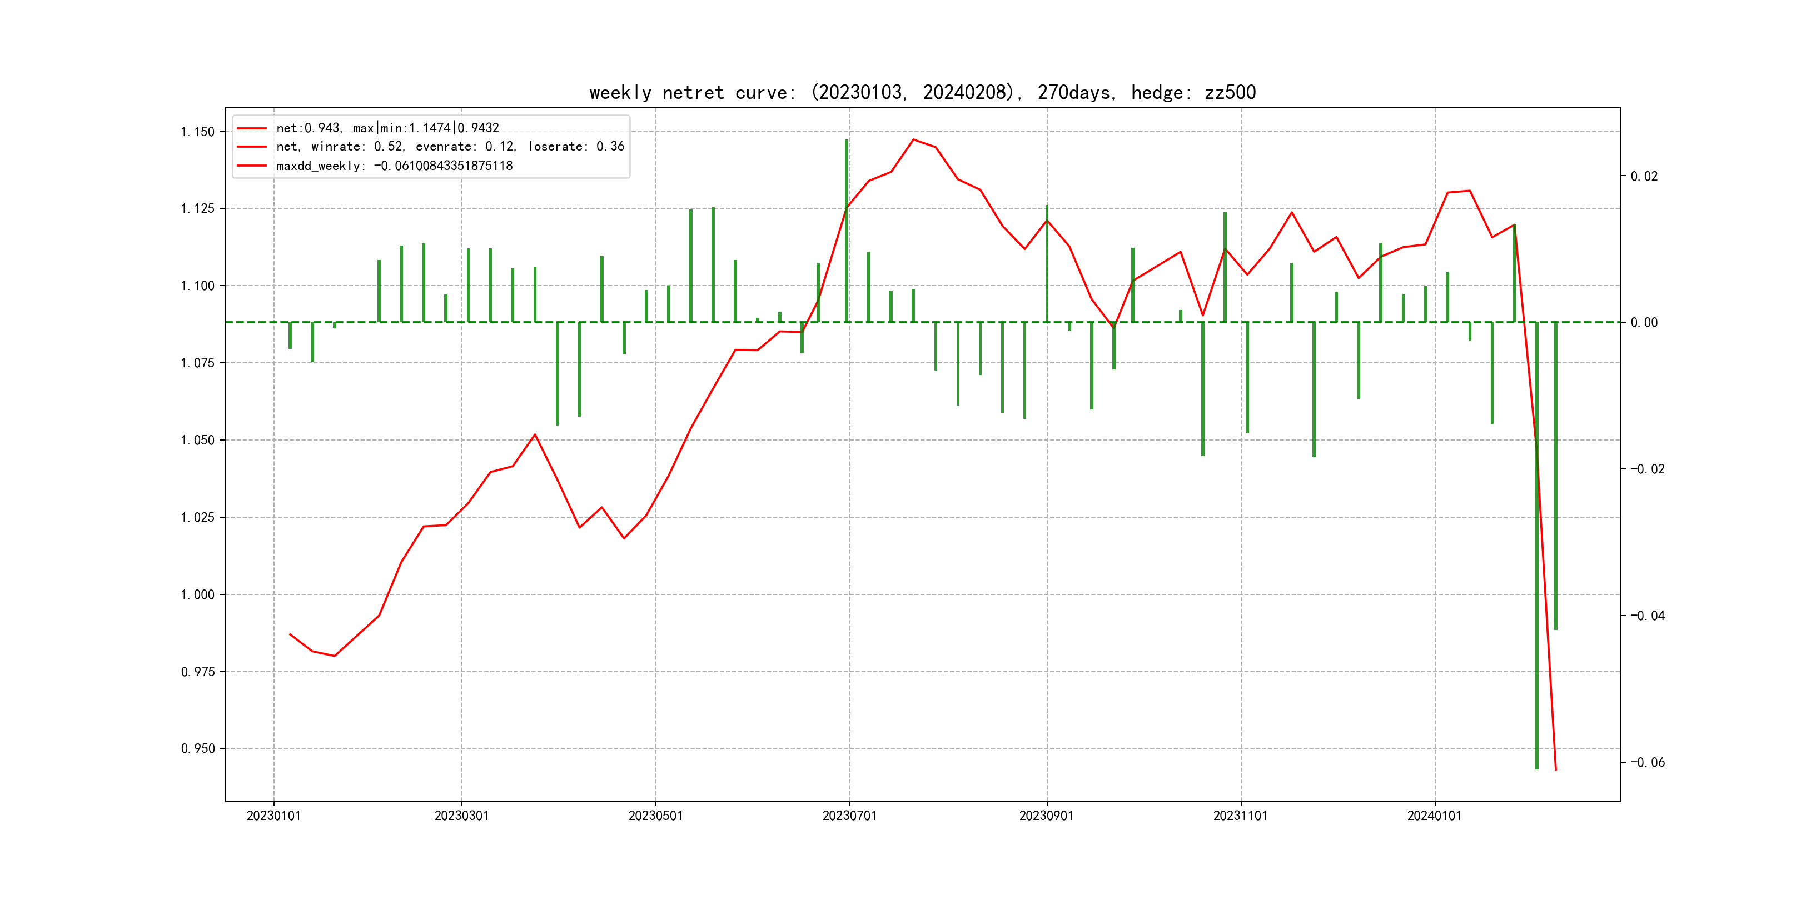Screen dimensions: 1801x900
Task: Click left y-axis label 1.000
Action: 198,594
